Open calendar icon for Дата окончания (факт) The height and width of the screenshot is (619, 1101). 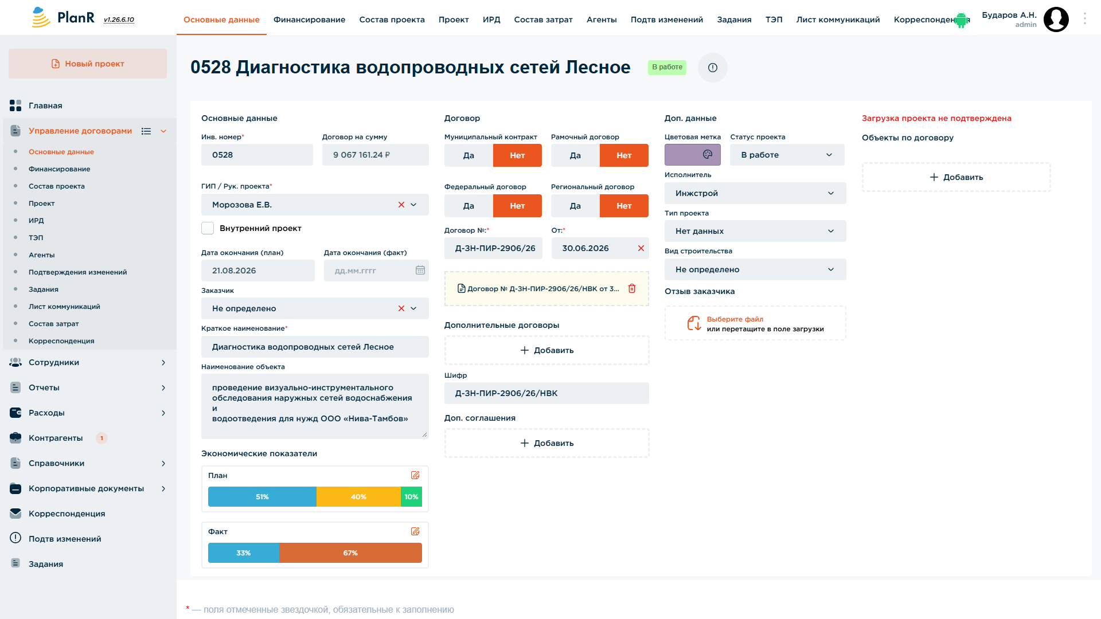[420, 271]
